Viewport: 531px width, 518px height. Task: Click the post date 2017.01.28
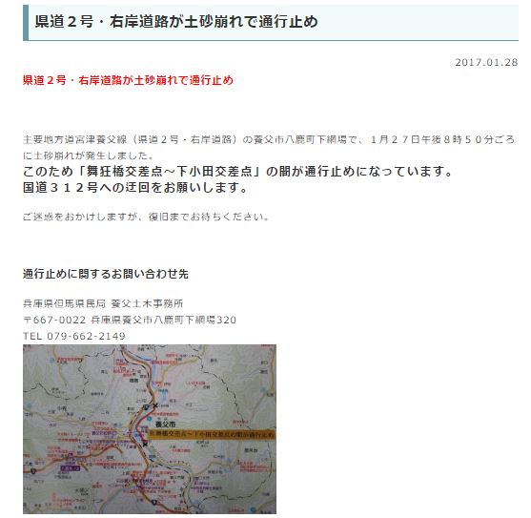[x=486, y=63]
